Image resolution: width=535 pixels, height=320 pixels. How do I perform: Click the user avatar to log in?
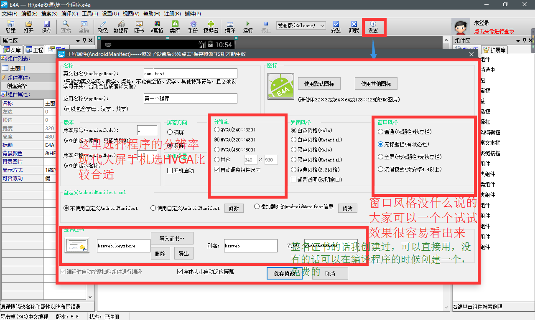461,28
